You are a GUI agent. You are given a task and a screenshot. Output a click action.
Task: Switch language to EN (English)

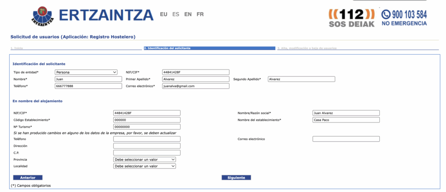pyautogui.click(x=188, y=14)
